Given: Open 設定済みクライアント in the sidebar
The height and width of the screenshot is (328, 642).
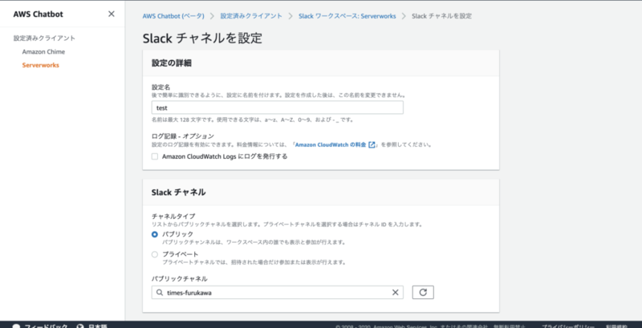Looking at the screenshot, I should 44,38.
